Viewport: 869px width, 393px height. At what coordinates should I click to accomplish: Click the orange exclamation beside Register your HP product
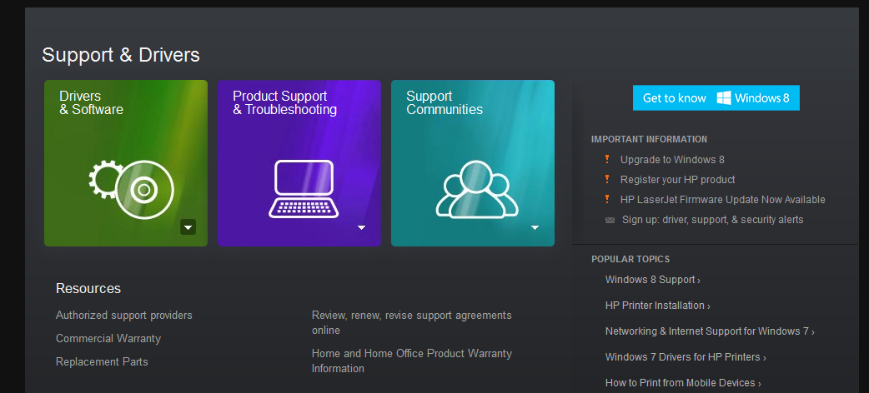click(607, 179)
